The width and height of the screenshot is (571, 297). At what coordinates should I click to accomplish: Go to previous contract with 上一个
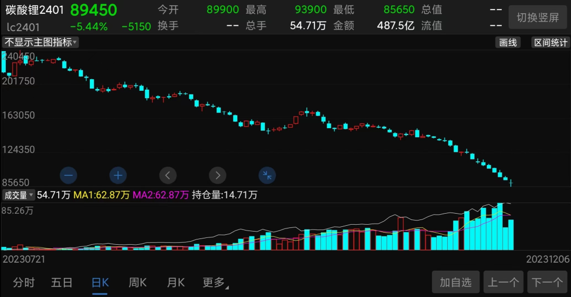504,282
